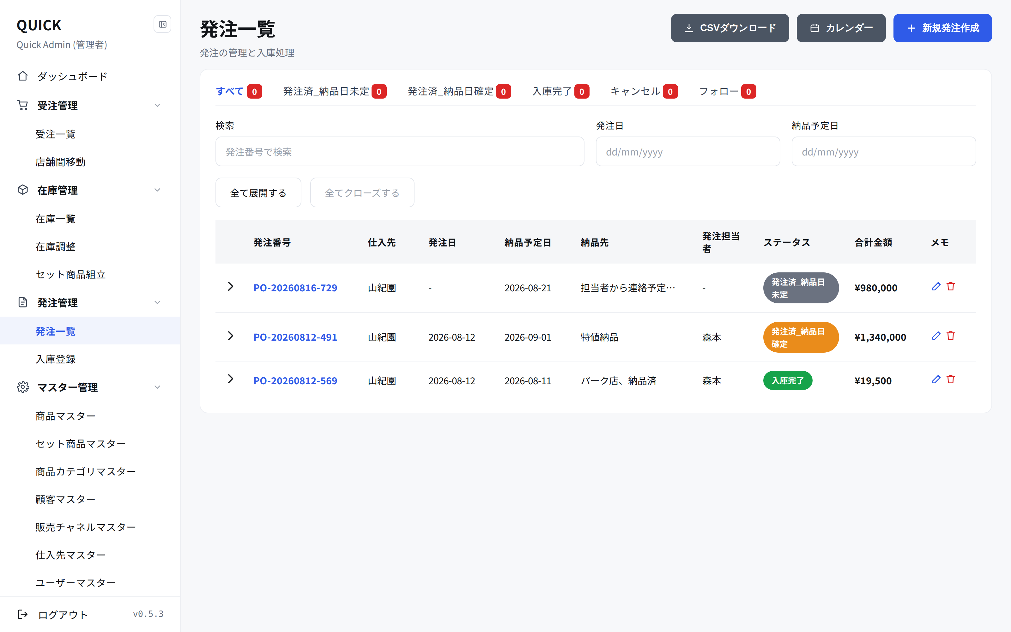Expand row PO-20260812-491 details

tap(230, 336)
